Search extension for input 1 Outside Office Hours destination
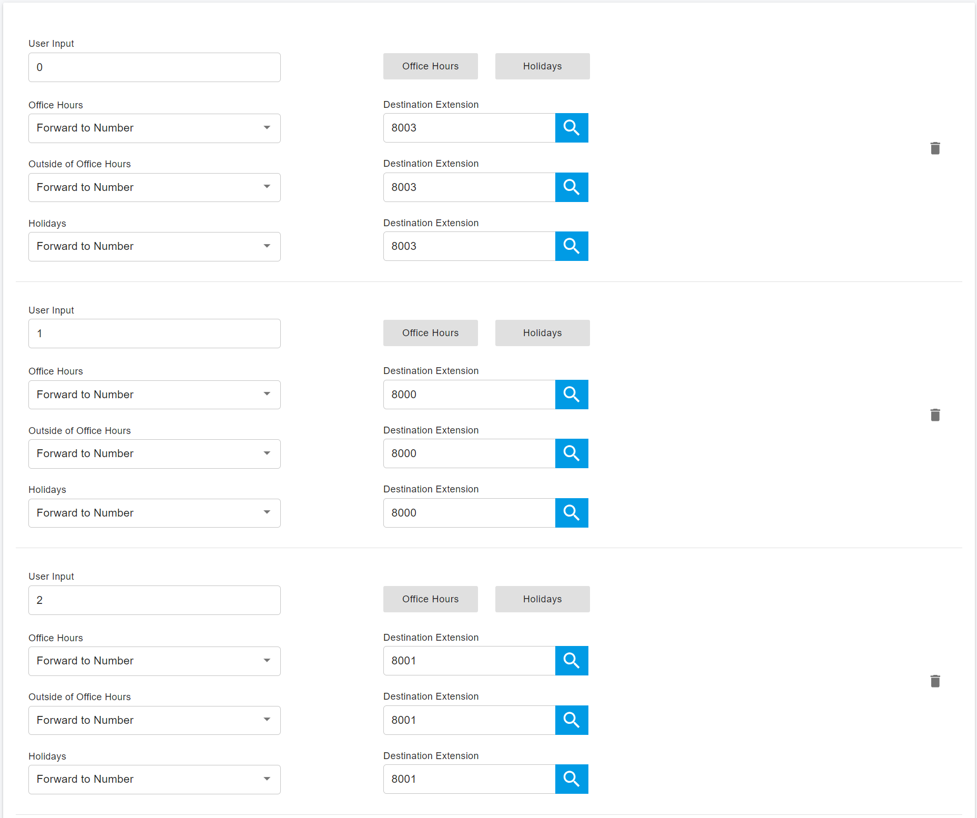 (x=572, y=453)
